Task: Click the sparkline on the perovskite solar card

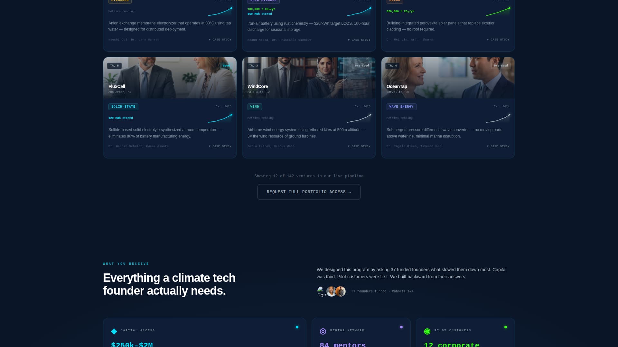Action: click(x=498, y=12)
